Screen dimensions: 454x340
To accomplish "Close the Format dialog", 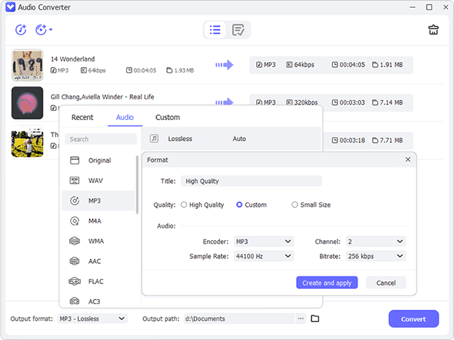I will [x=408, y=159].
